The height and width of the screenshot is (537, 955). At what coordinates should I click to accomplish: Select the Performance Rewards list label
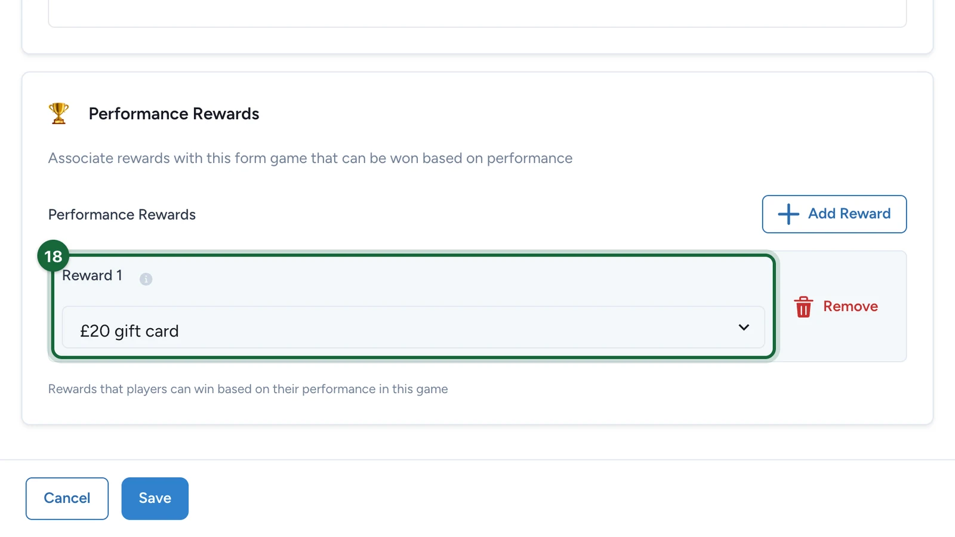pyautogui.click(x=122, y=214)
